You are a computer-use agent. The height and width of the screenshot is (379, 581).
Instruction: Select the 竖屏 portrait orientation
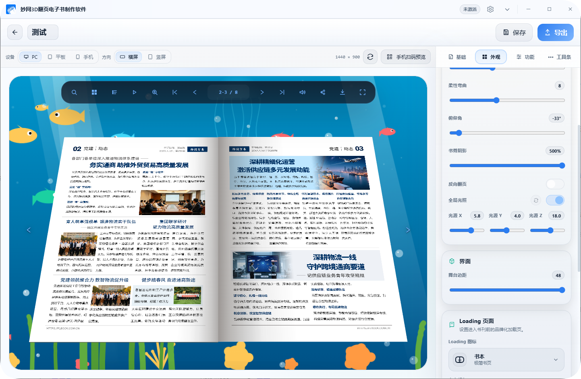point(157,57)
